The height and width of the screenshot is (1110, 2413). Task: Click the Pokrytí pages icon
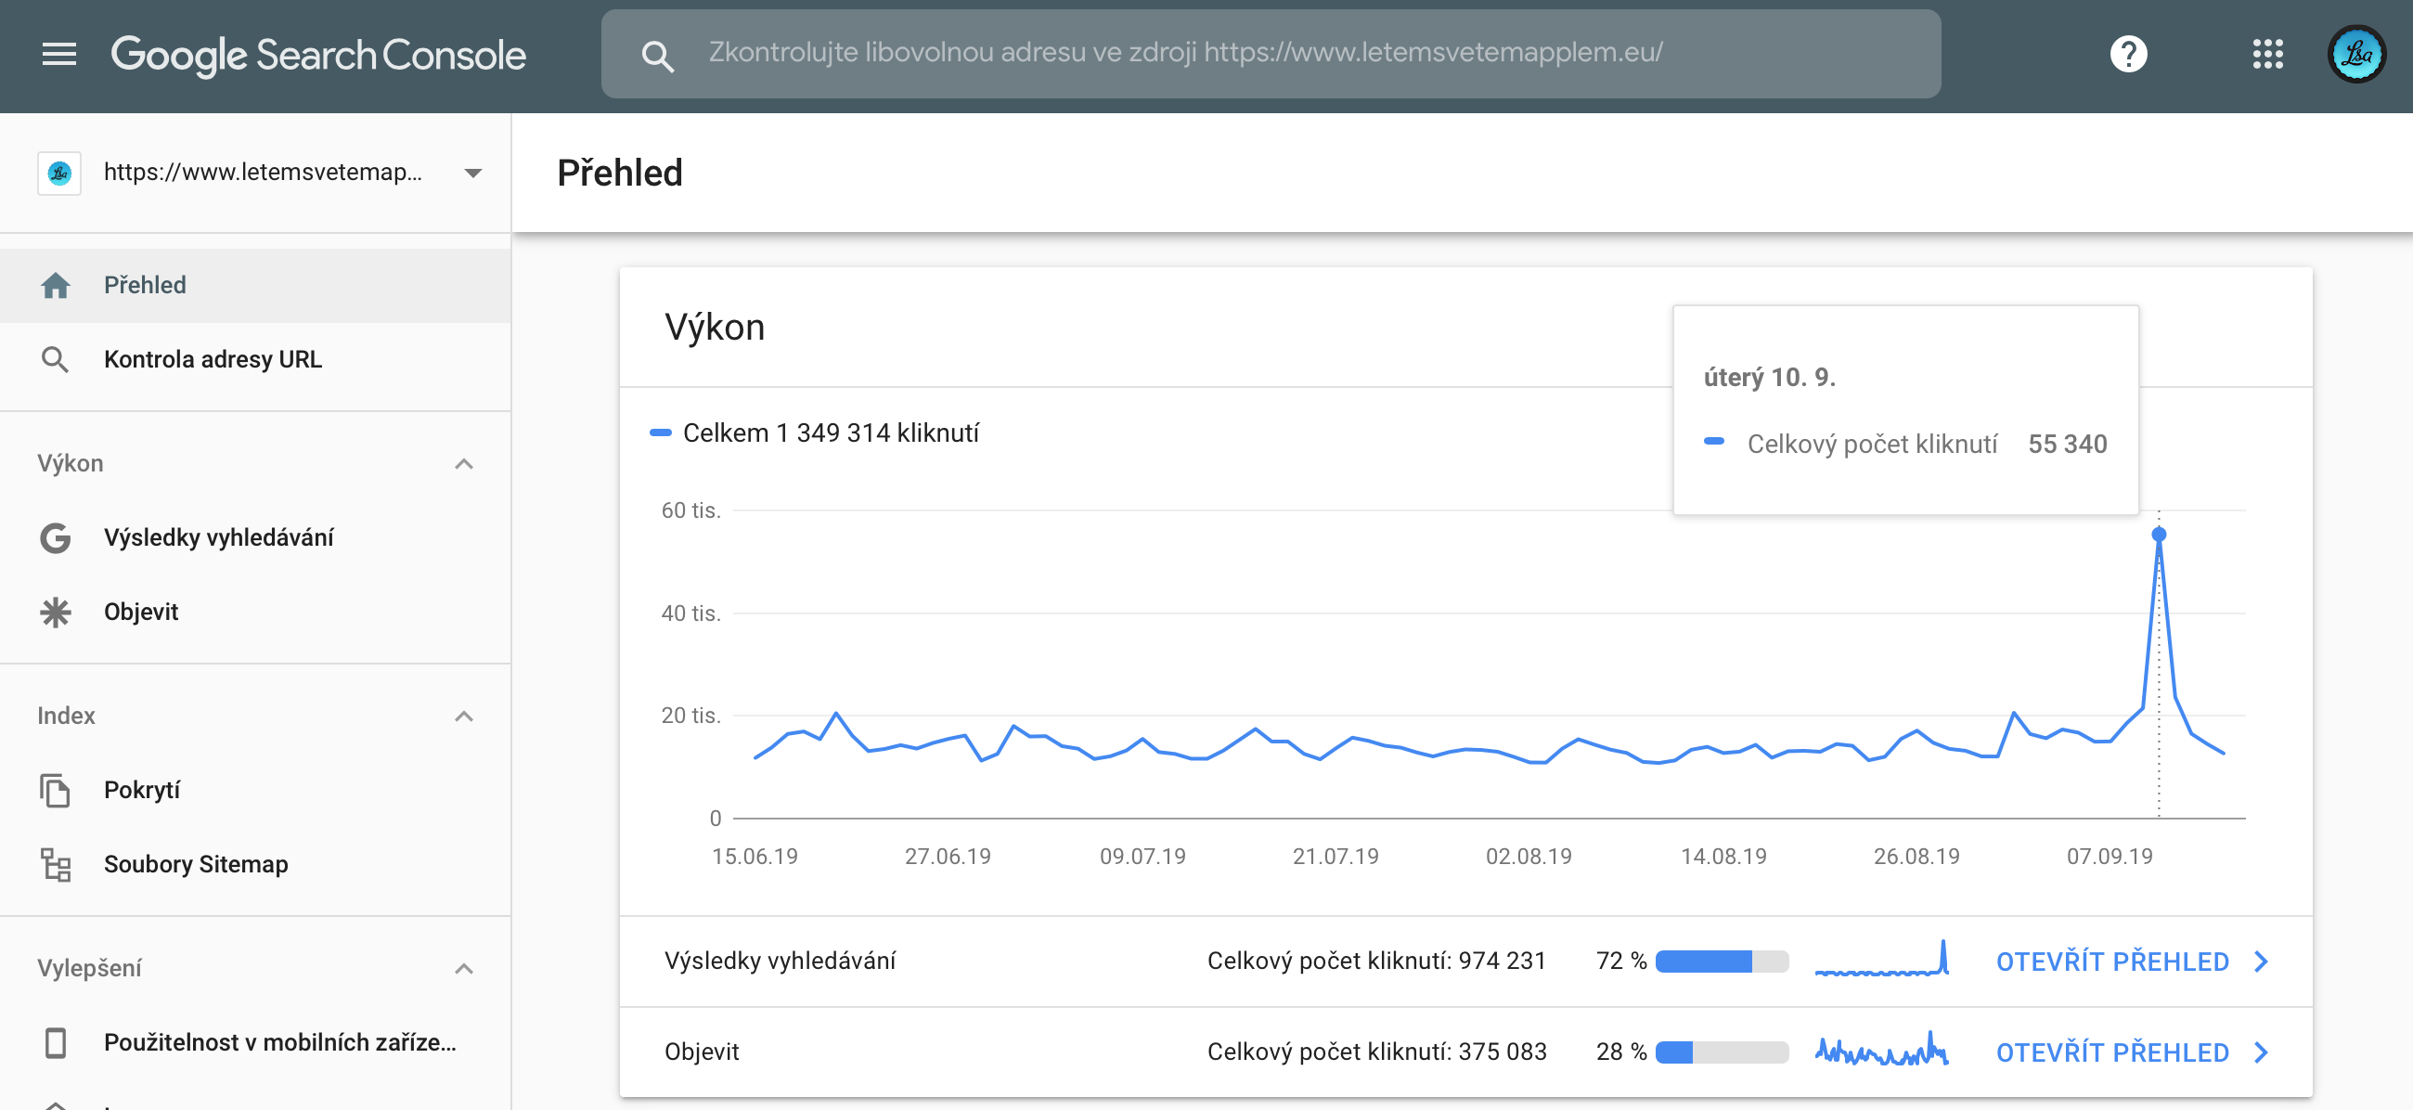[x=56, y=790]
